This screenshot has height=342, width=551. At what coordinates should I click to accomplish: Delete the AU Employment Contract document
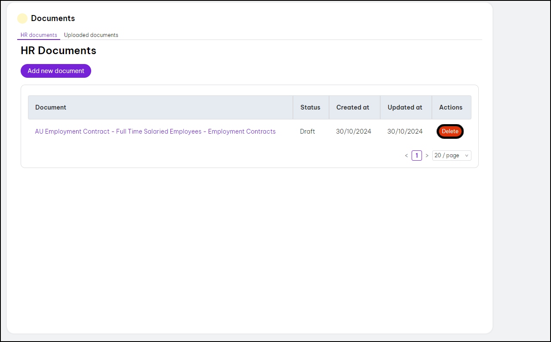[x=450, y=131]
